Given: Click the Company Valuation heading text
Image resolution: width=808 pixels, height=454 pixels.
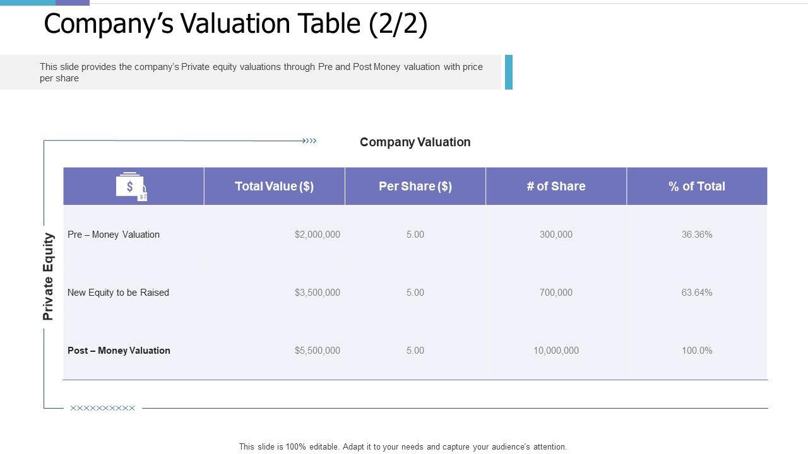Looking at the screenshot, I should (415, 142).
